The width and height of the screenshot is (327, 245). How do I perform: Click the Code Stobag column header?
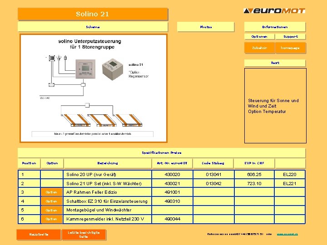[x=213, y=163]
